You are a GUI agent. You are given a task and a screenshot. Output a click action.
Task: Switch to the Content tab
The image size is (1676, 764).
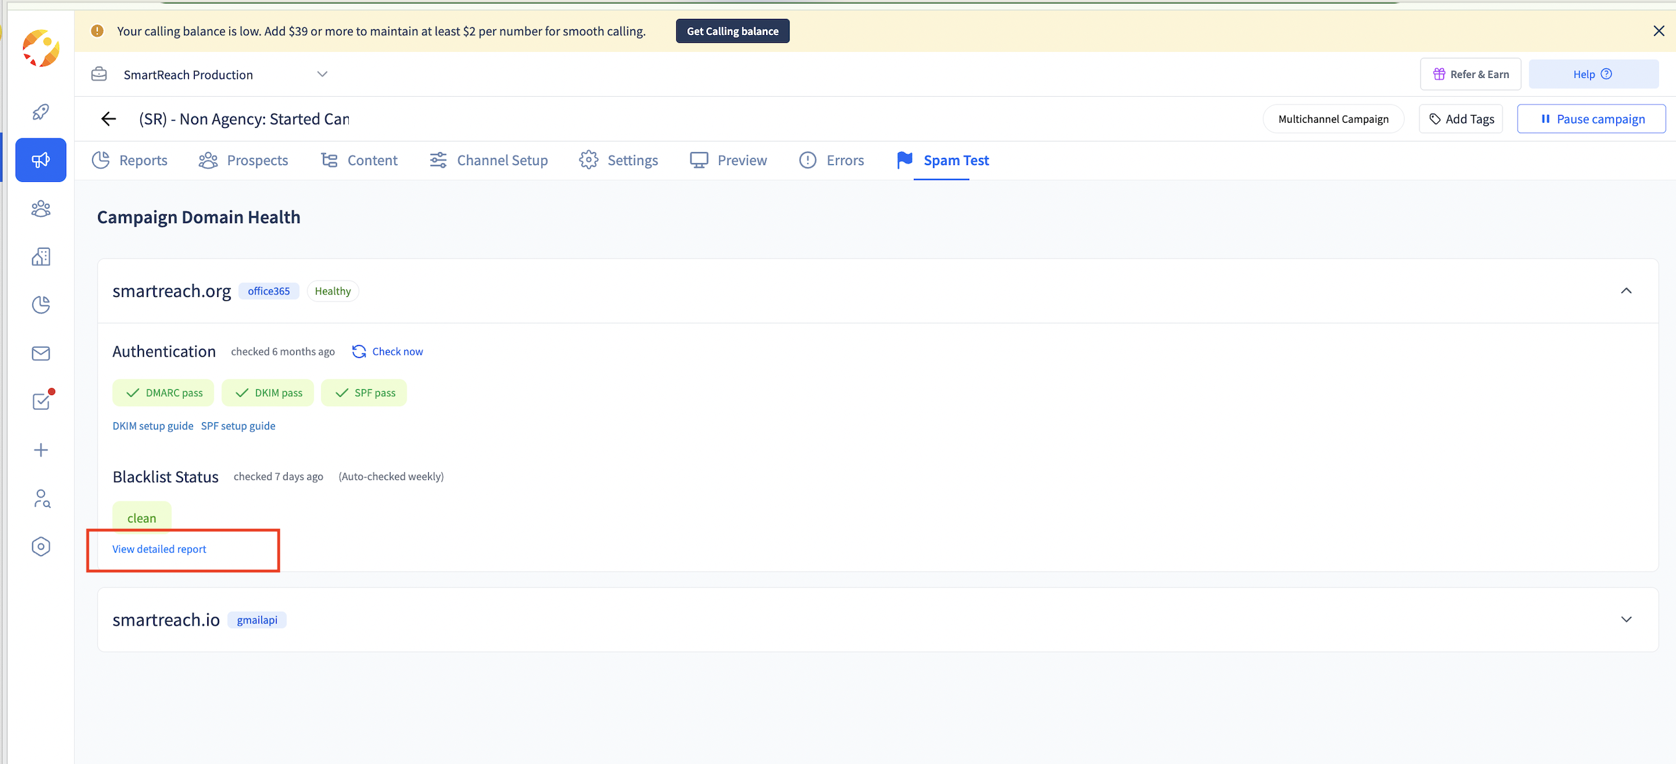click(359, 160)
